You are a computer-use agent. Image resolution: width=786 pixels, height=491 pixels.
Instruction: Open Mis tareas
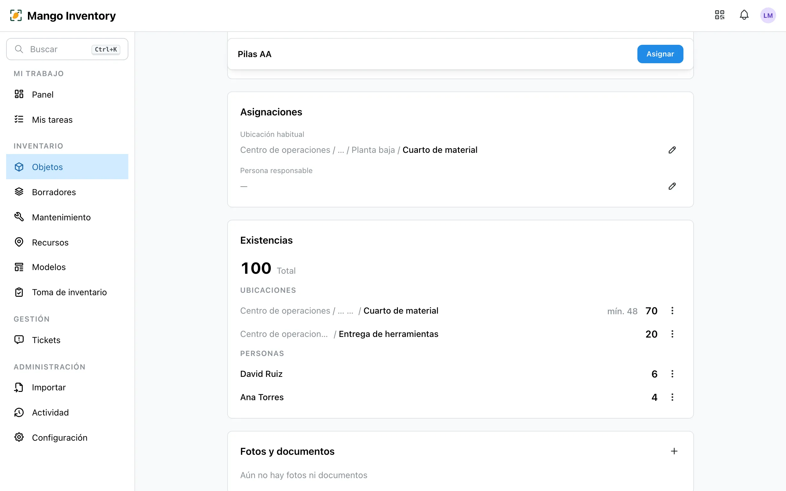point(67,120)
